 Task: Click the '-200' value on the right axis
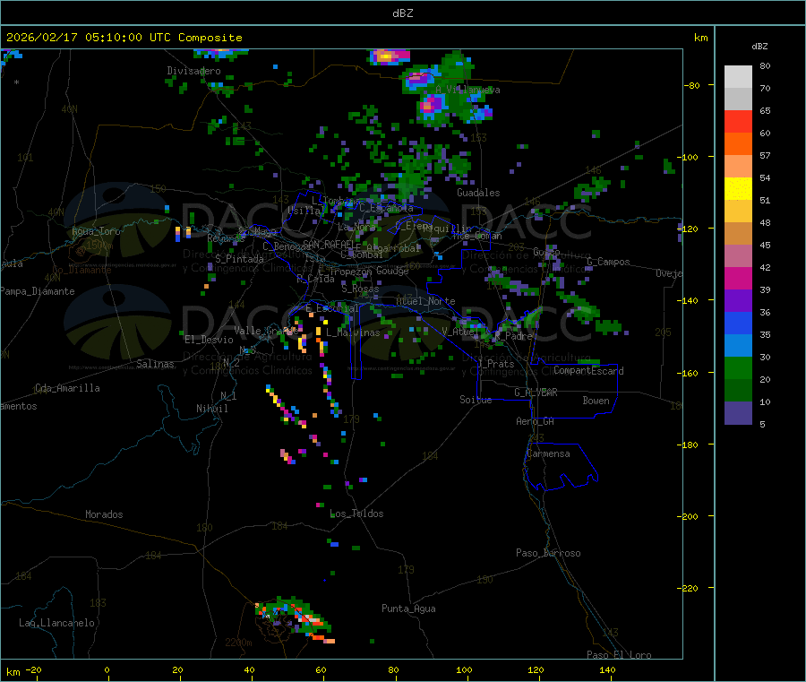tap(688, 516)
